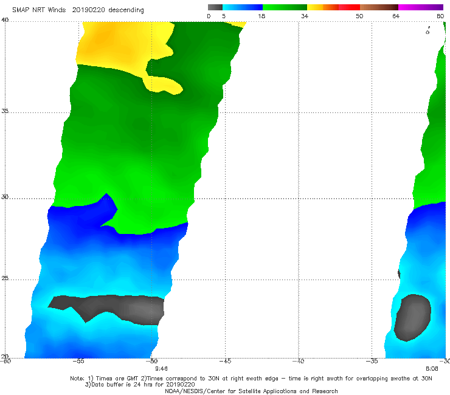Click the small island outline in the upper right corner
The width and height of the screenshot is (450, 395).
pyautogui.click(x=427, y=31)
